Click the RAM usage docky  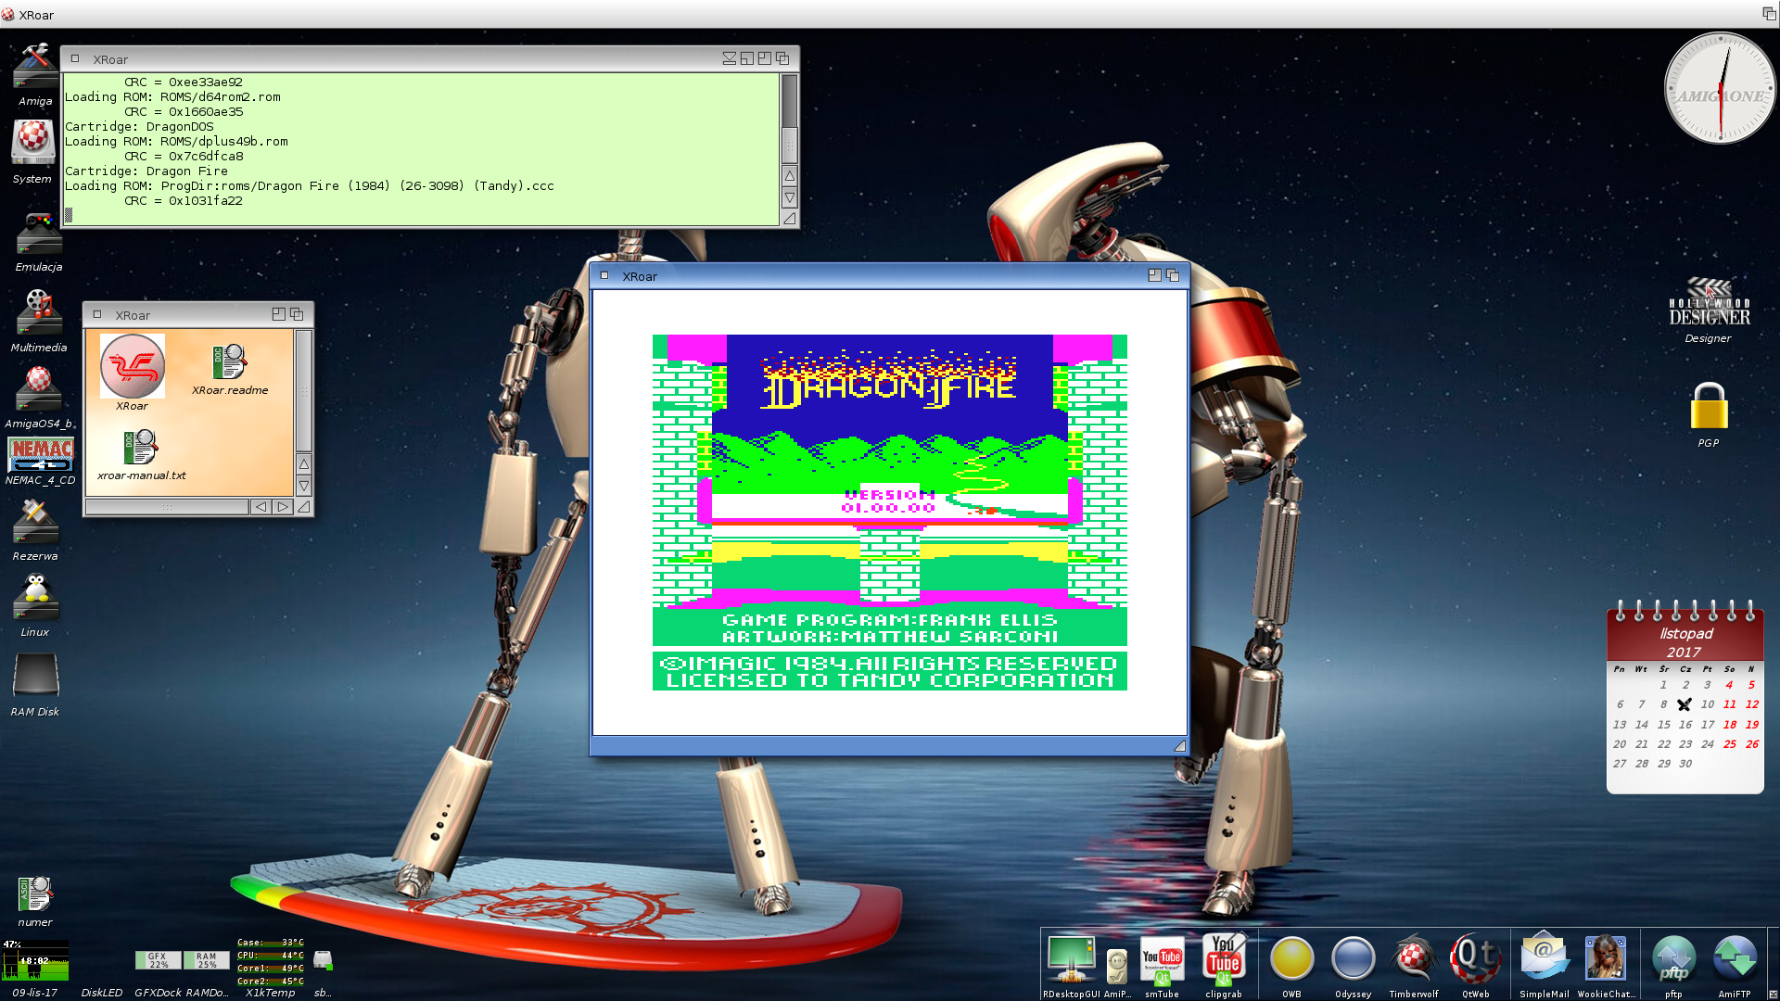point(207,960)
